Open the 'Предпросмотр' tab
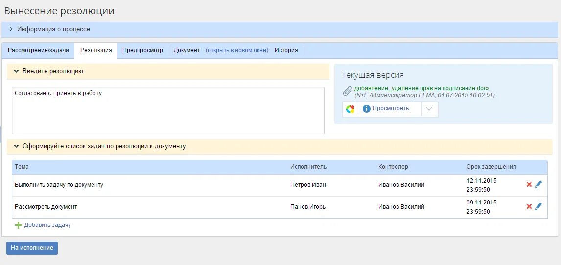Screen dimensions: 561x265 pos(142,50)
